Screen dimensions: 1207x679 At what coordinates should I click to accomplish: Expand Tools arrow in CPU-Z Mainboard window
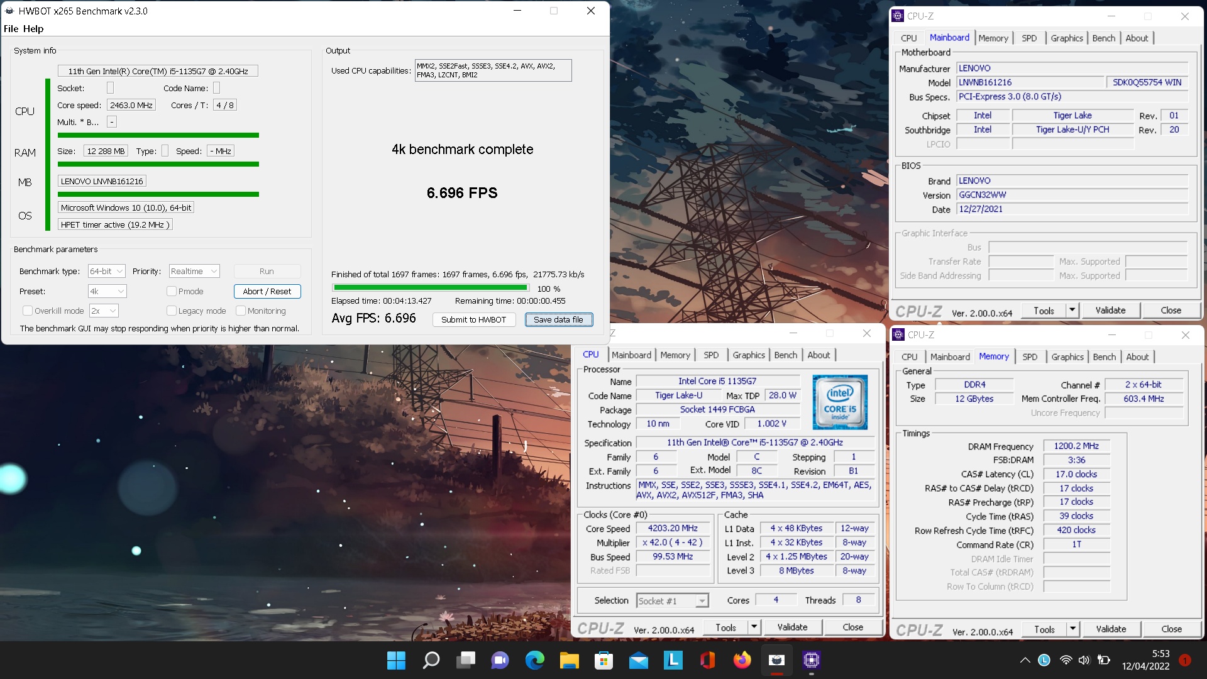coord(1072,310)
